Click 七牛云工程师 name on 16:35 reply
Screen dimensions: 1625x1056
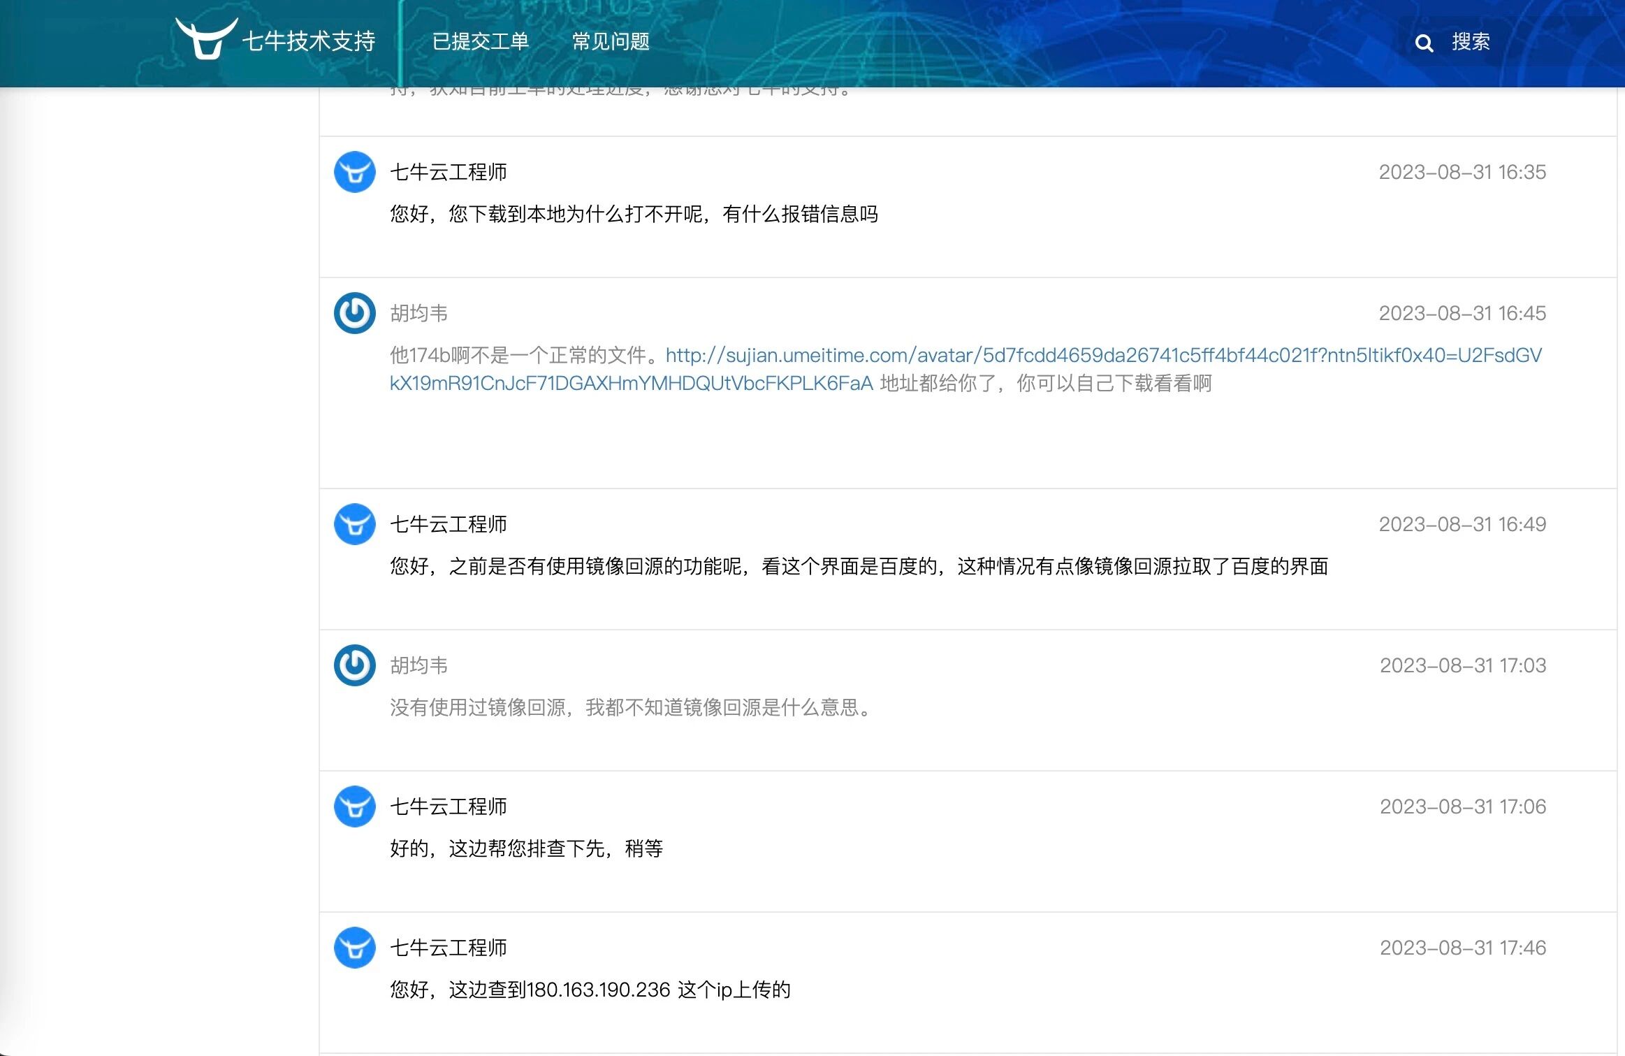click(x=448, y=172)
